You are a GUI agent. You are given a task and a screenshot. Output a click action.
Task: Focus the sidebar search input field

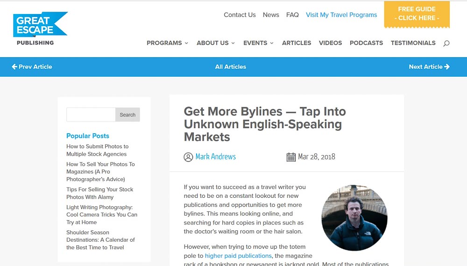[91, 115]
